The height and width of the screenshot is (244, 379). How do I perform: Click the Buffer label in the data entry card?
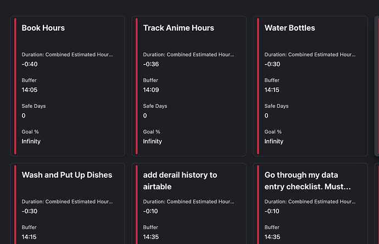pyautogui.click(x=272, y=228)
